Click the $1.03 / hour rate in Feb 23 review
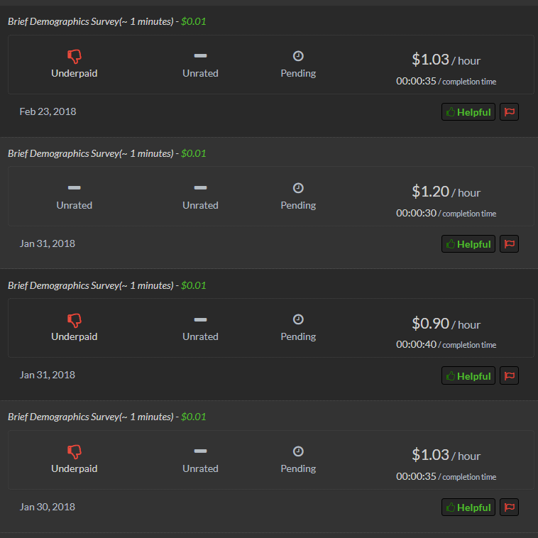Viewport: 538px width, 538px height. [446, 60]
